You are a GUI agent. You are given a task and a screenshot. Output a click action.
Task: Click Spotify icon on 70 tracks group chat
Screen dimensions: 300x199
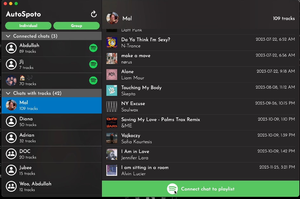[x=93, y=80]
